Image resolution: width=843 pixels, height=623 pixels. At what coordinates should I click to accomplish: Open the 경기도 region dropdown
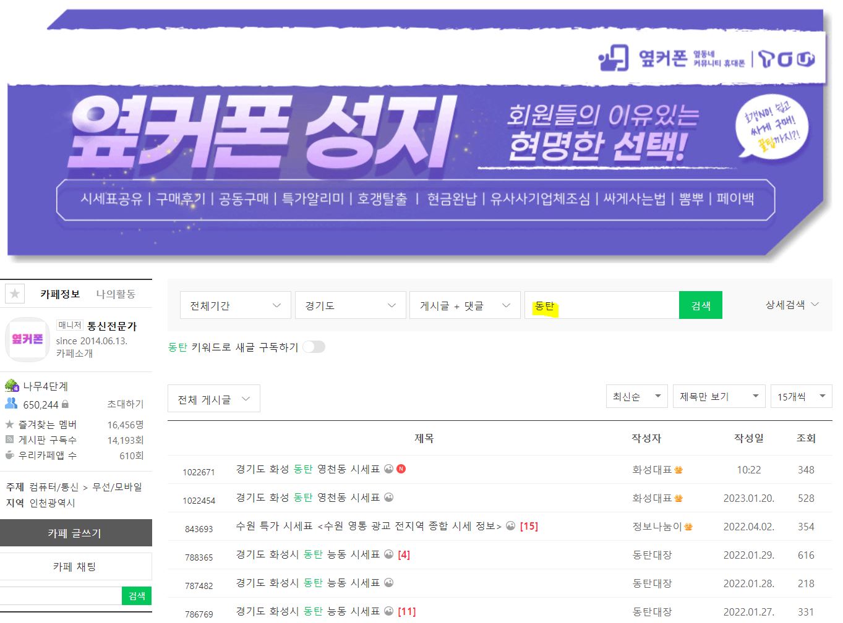[351, 305]
